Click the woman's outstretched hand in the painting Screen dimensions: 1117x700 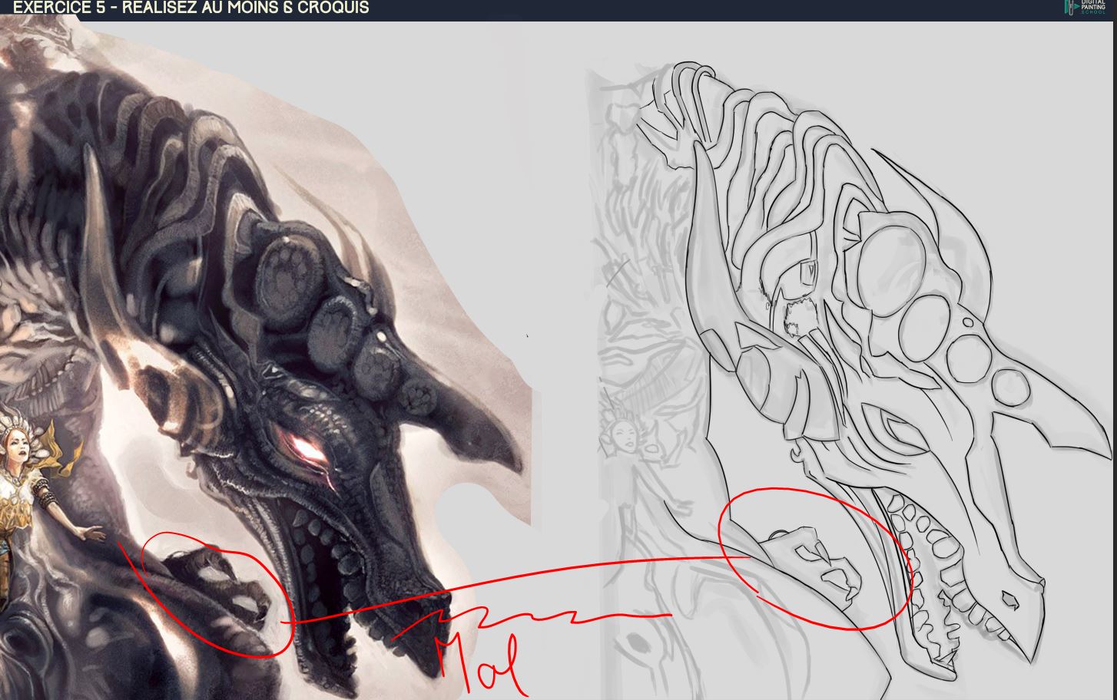91,533
